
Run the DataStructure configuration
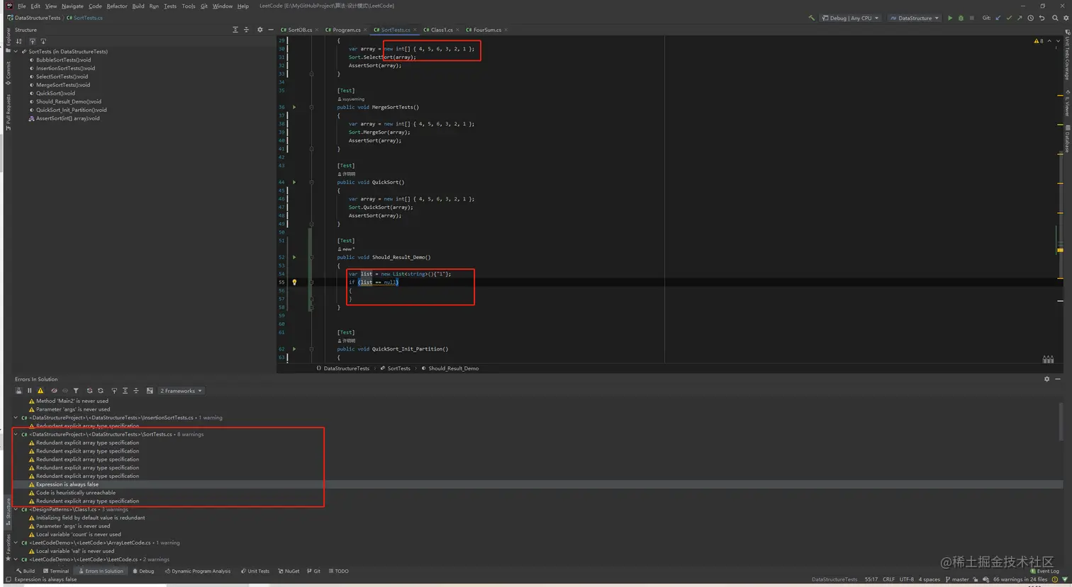[x=950, y=18]
